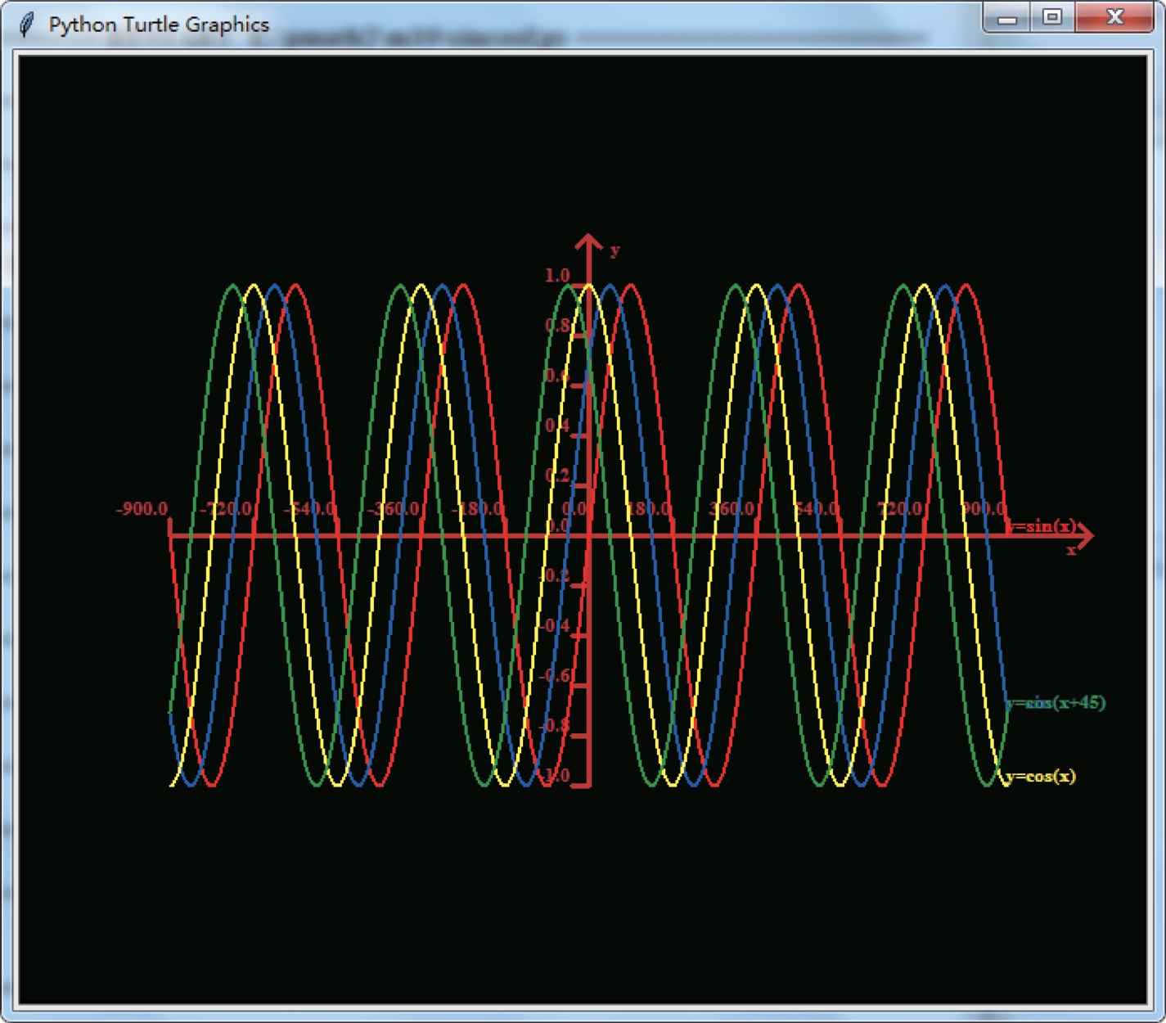This screenshot has height=1023, width=1166.
Task: Click the Python Turtle Graphics title text
Action: (x=159, y=25)
